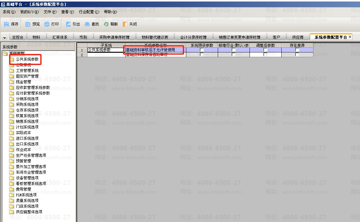Click the 系统参数名称 column header
Viewport: 360px width, 222px height.
point(155,46)
